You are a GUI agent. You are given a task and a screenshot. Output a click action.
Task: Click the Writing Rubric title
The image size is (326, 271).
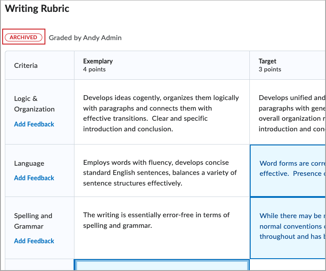coord(37,9)
